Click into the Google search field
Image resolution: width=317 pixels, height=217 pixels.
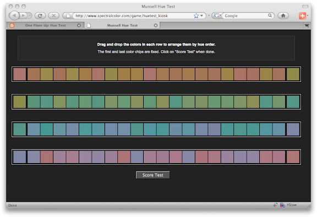pyautogui.click(x=245, y=15)
